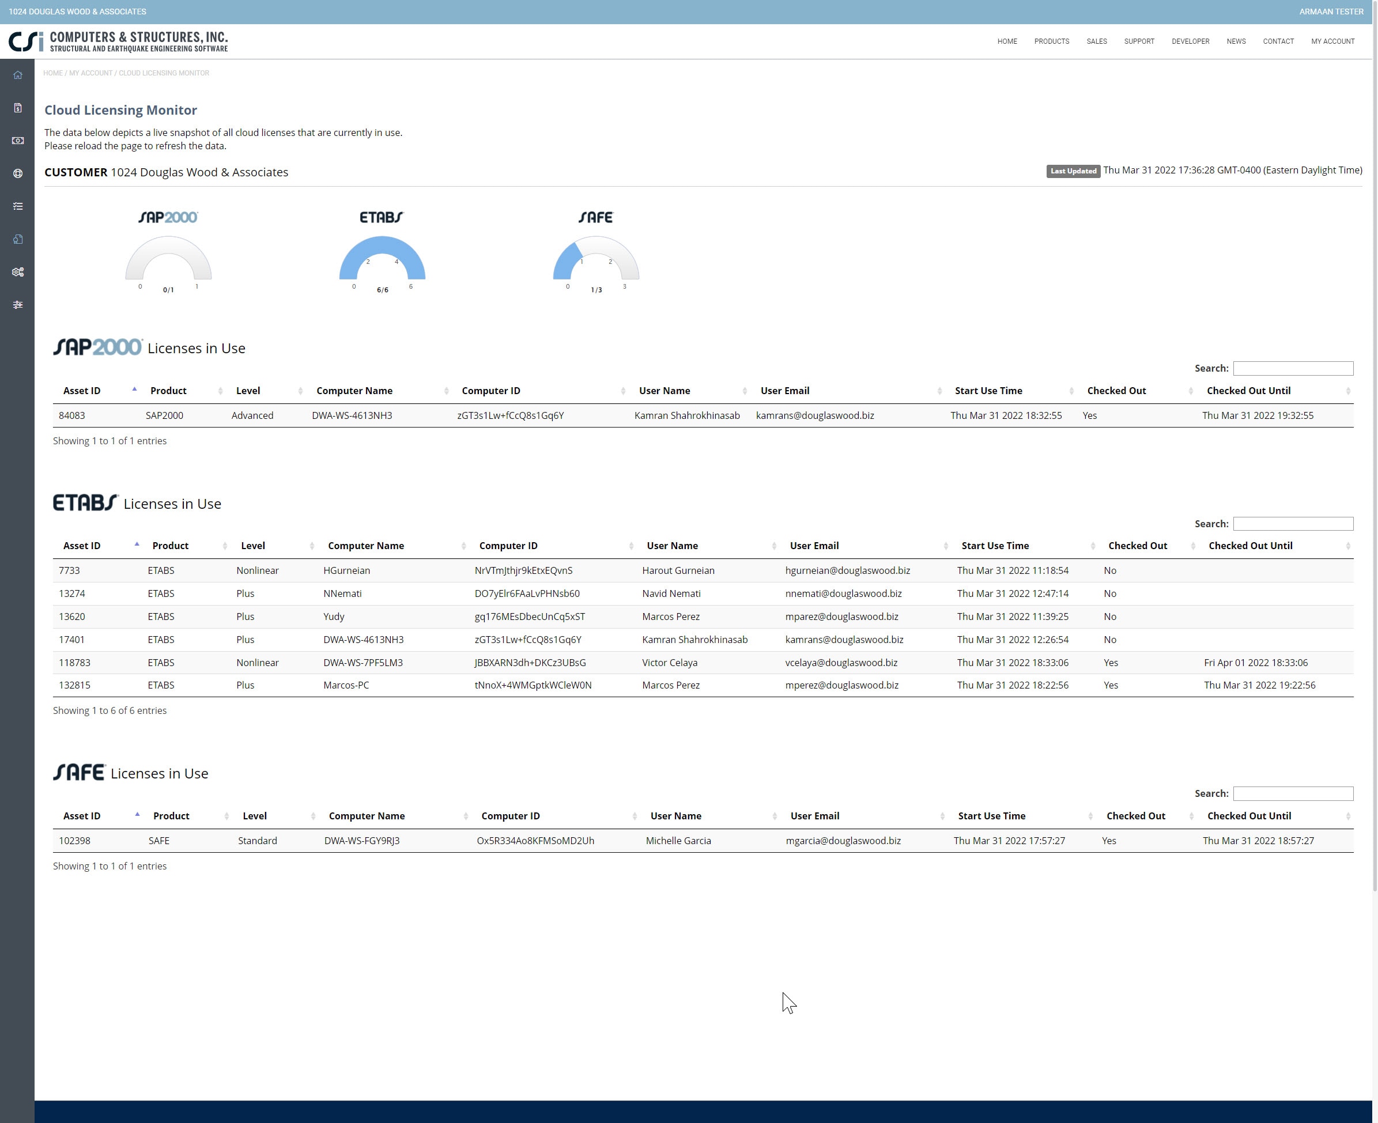Click 1024 DOUGLAS WOOD & ASSOCIATES in top bar
This screenshot has width=1378, height=1123.
coord(78,12)
